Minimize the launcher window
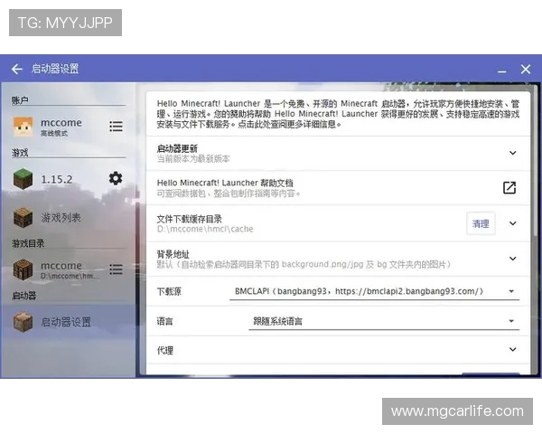This screenshot has width=542, height=434. point(502,71)
